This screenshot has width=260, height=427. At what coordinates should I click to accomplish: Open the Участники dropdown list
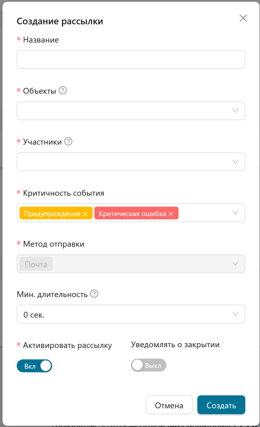pyautogui.click(x=131, y=162)
